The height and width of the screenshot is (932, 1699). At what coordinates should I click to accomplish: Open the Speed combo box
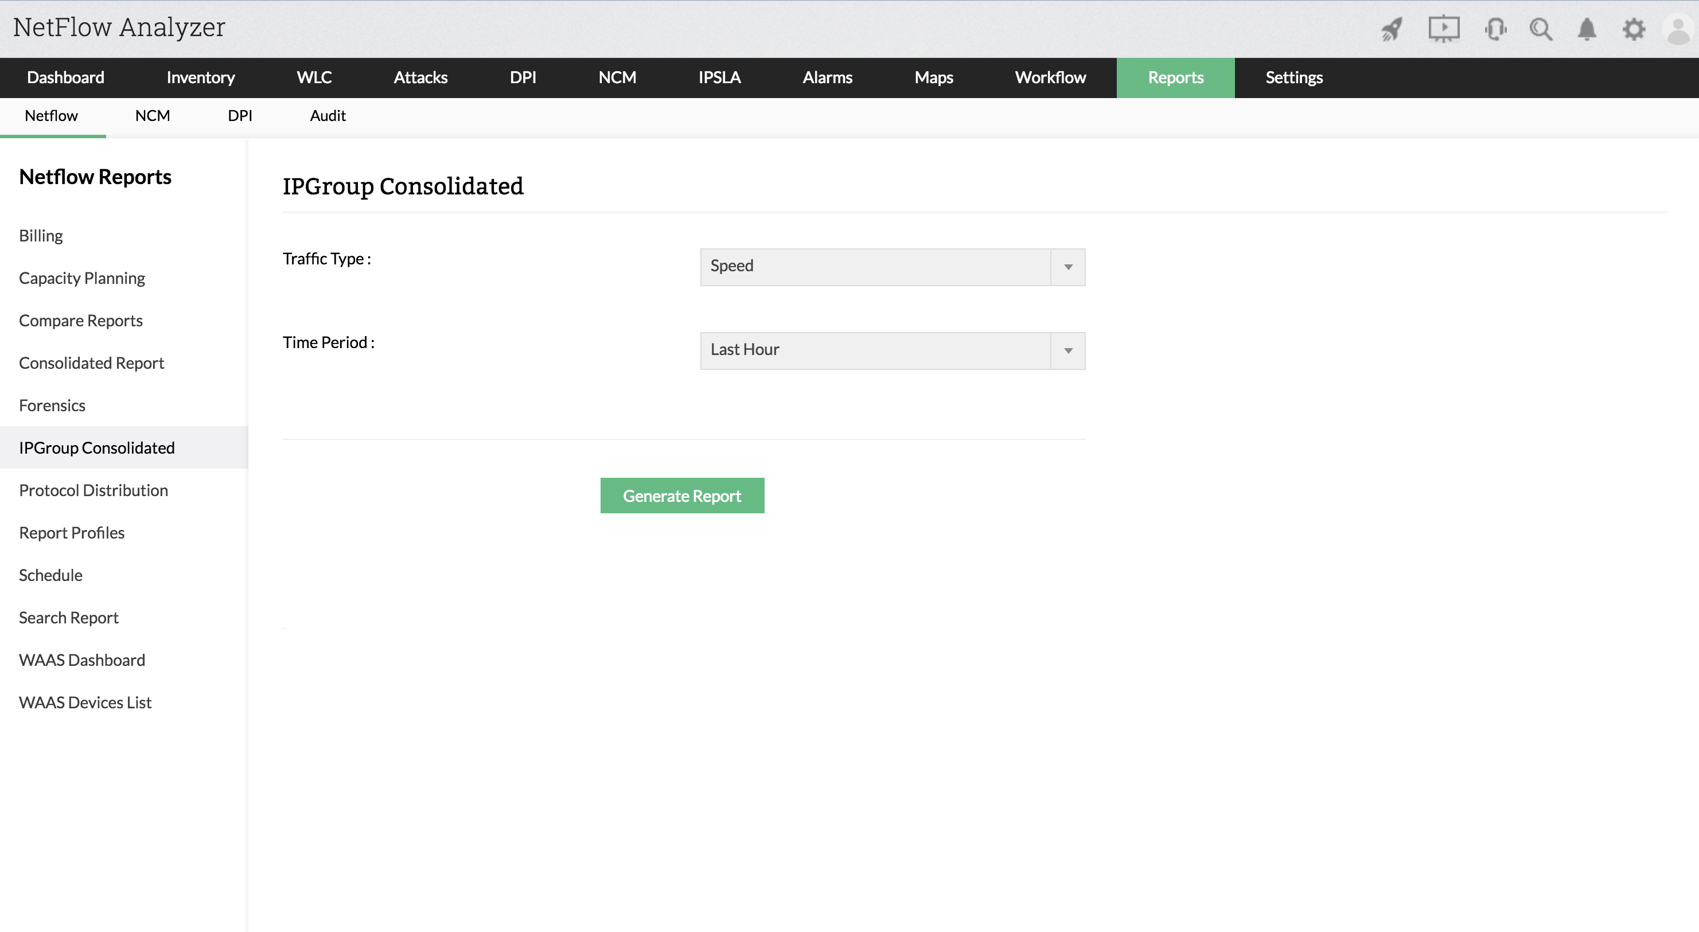(x=875, y=267)
